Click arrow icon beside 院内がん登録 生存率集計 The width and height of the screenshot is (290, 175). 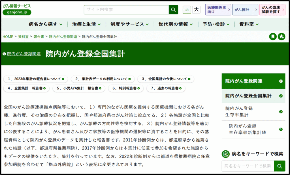click(281, 112)
